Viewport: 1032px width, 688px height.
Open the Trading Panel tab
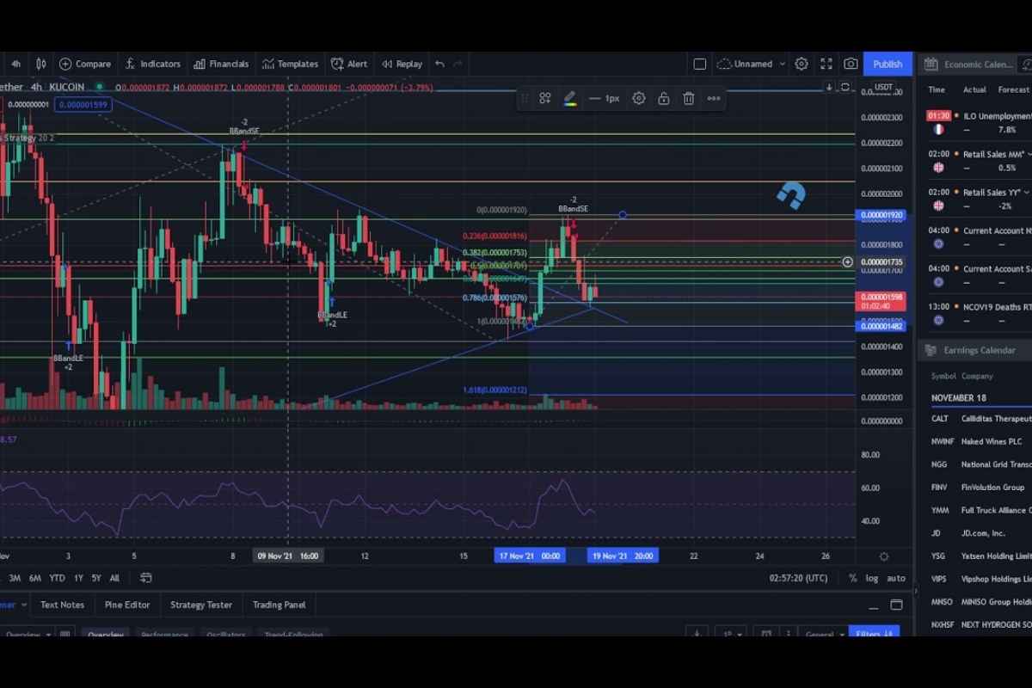[279, 605]
